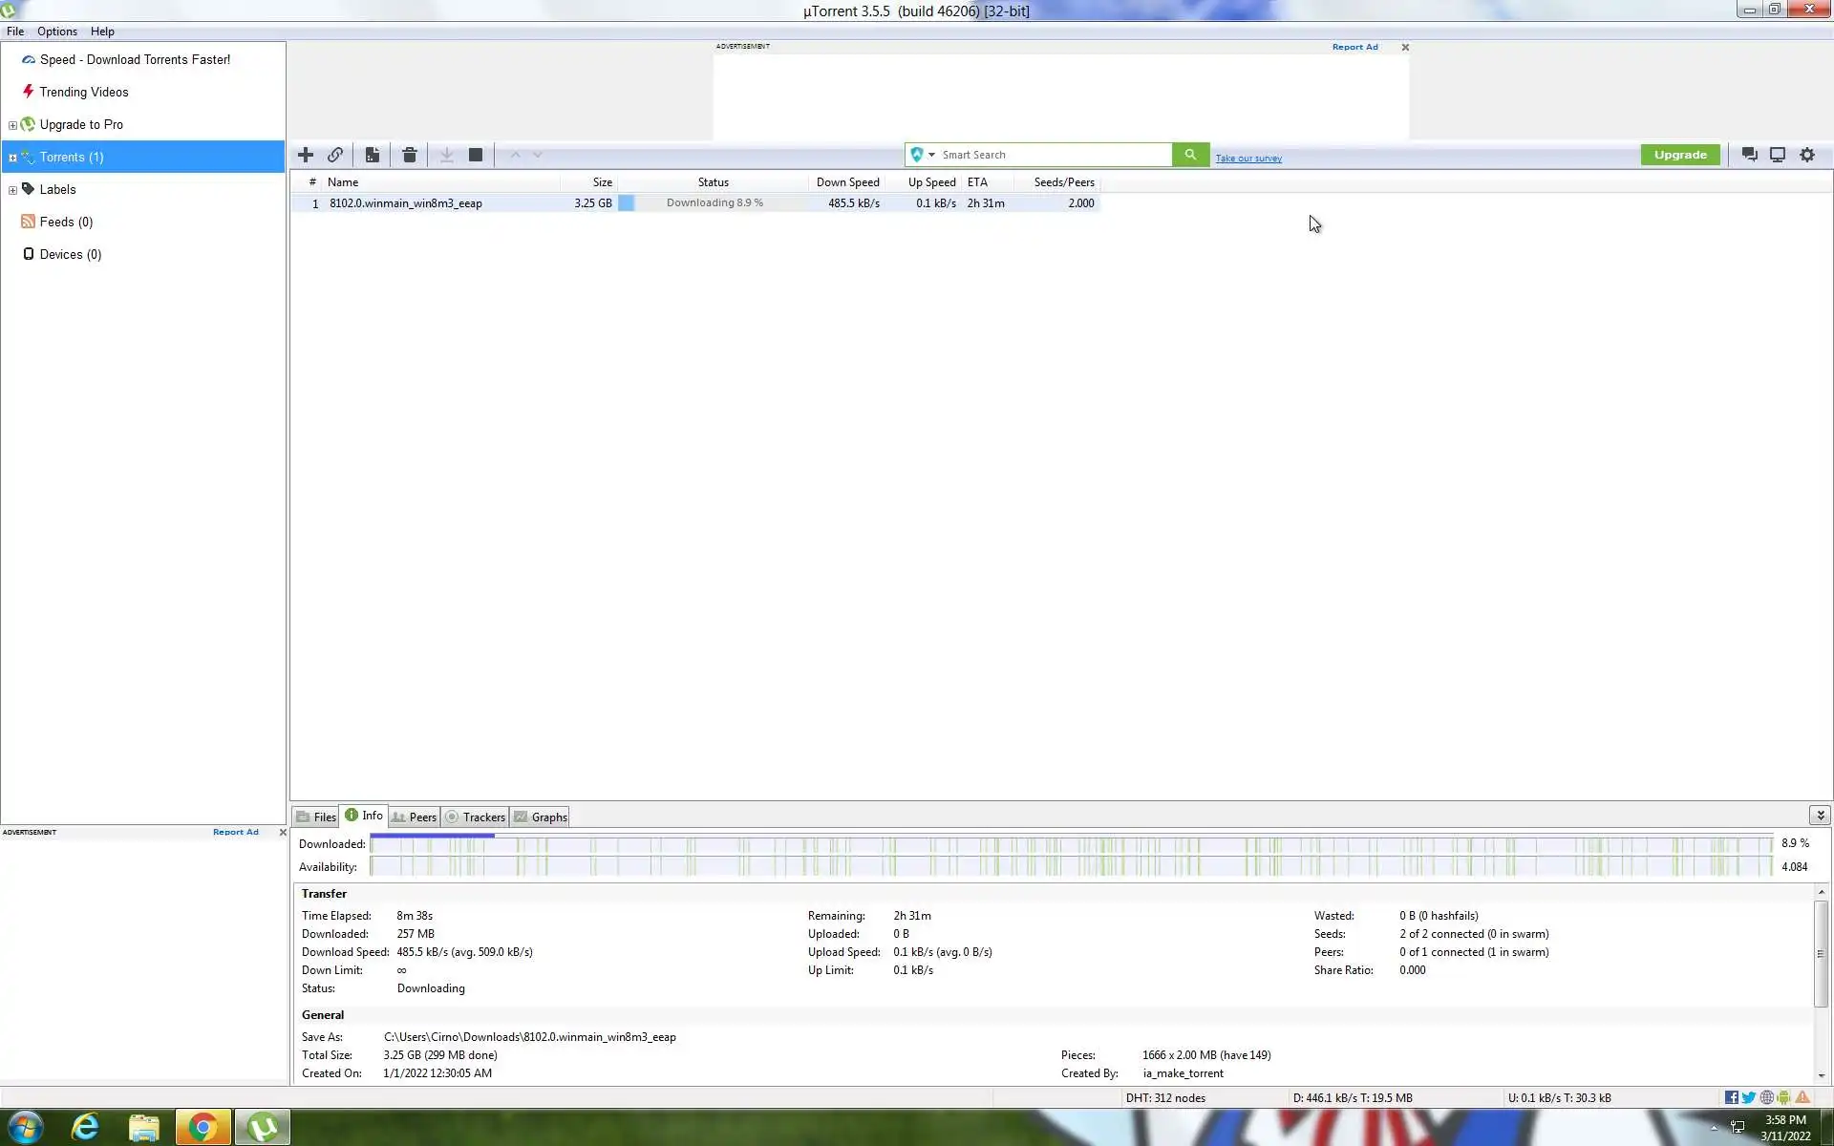Click the Create New Torrent icon

click(373, 155)
